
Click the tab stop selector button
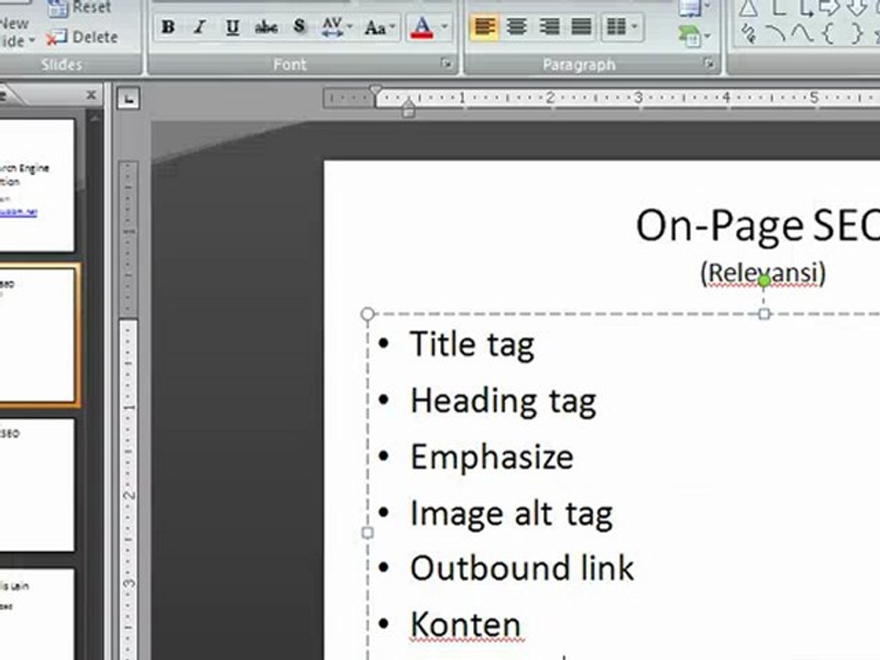129,99
